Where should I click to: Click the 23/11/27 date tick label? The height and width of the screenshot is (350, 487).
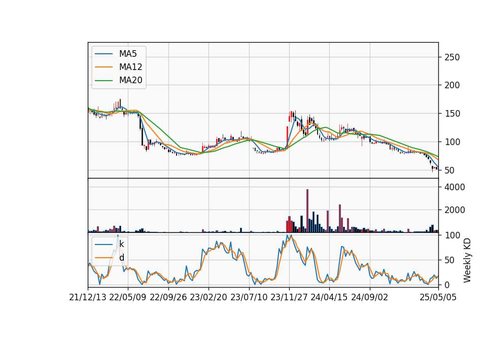pos(289,297)
